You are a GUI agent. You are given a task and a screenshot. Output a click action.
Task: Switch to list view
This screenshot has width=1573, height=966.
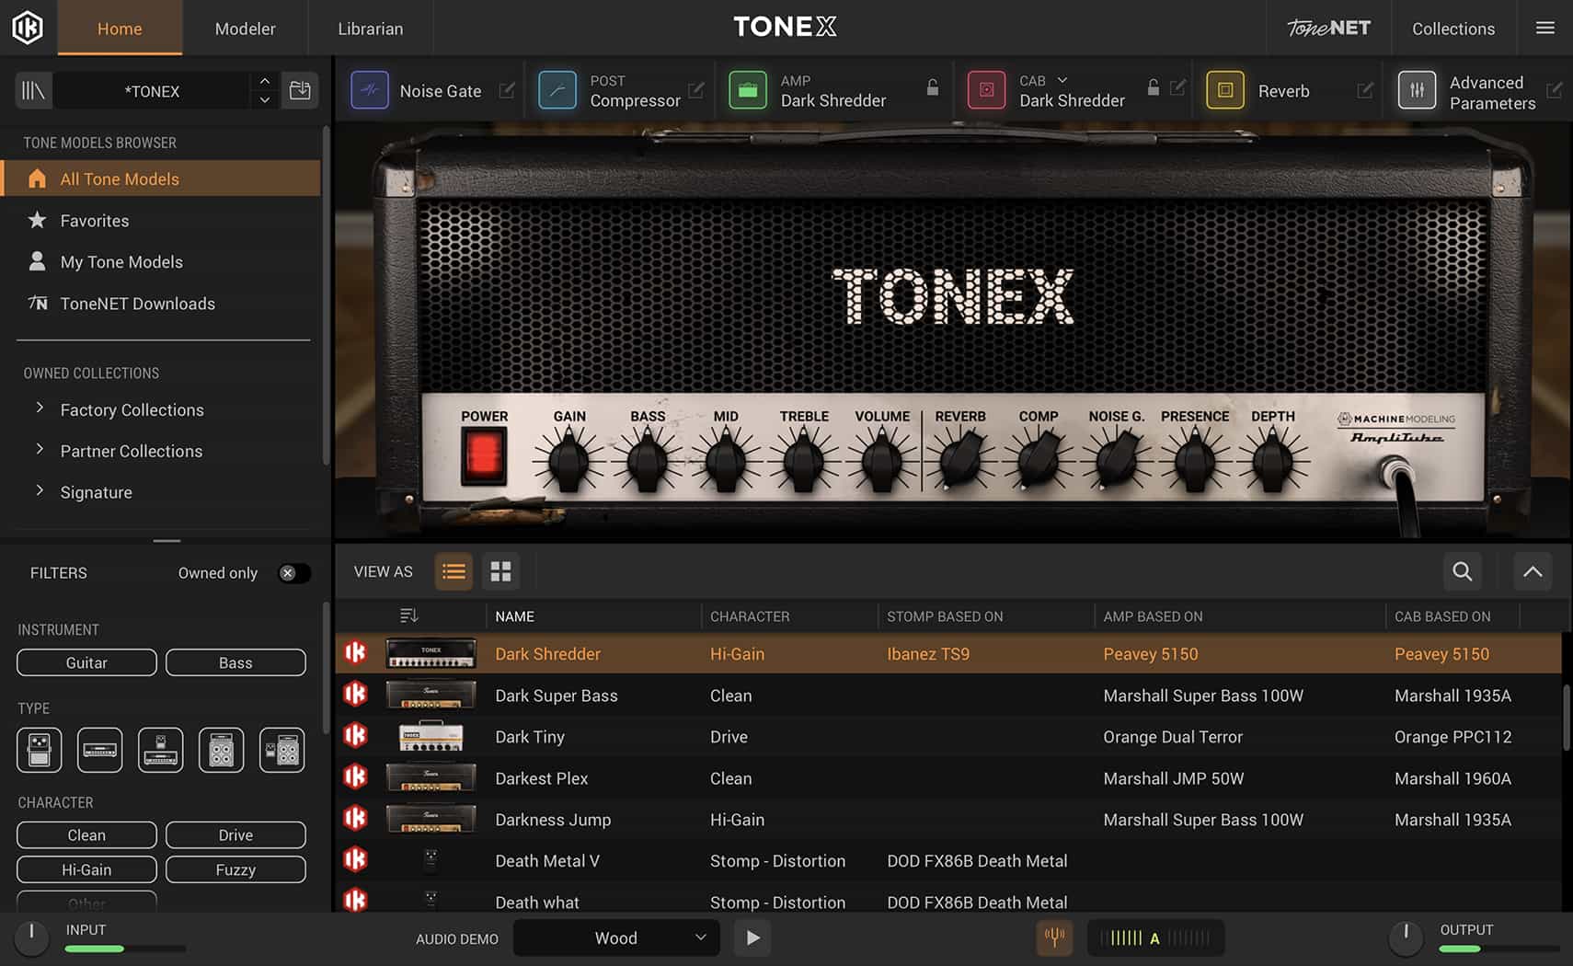click(x=454, y=571)
